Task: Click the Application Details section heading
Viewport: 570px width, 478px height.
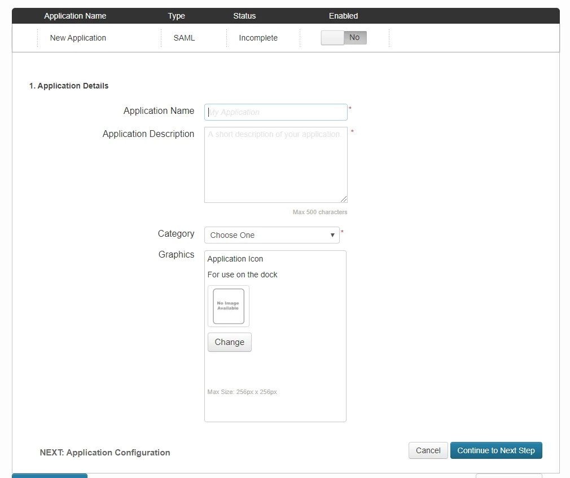Action: 69,86
